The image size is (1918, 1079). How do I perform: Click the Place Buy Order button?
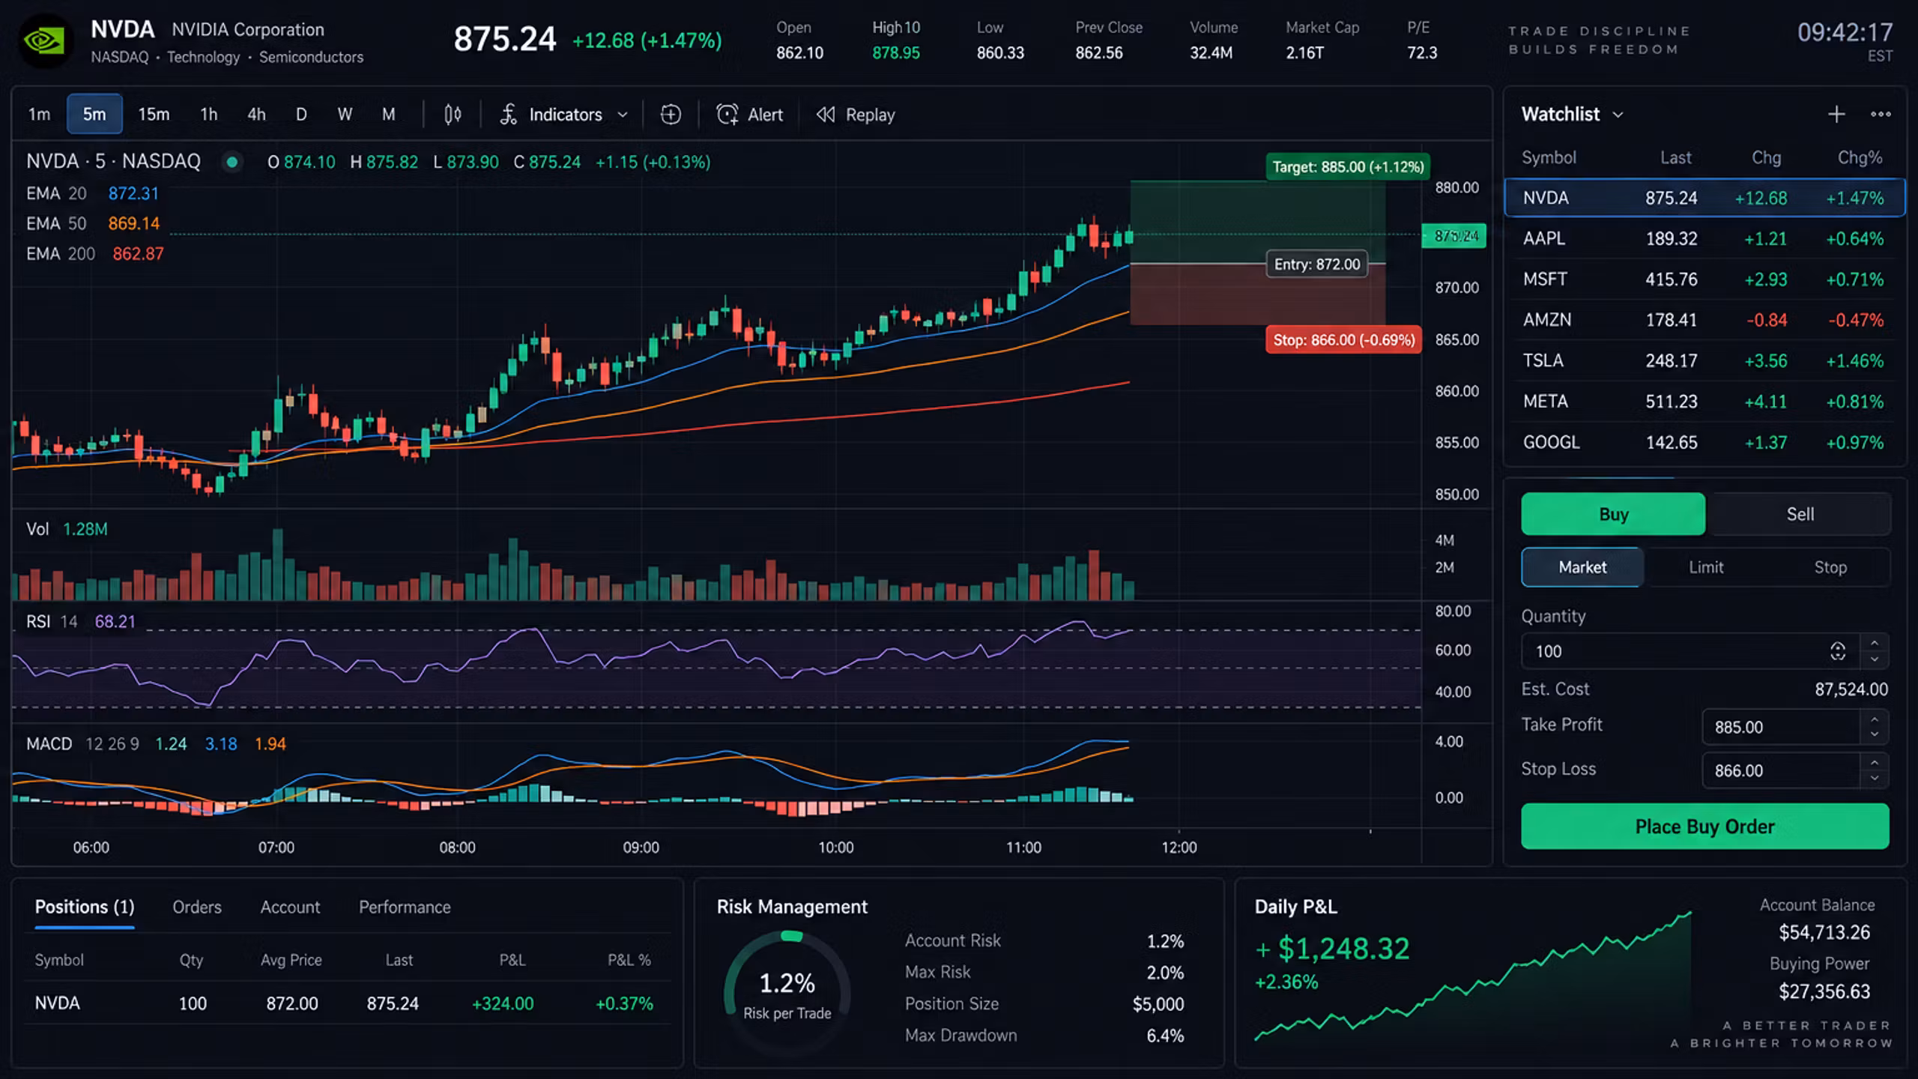[1704, 826]
